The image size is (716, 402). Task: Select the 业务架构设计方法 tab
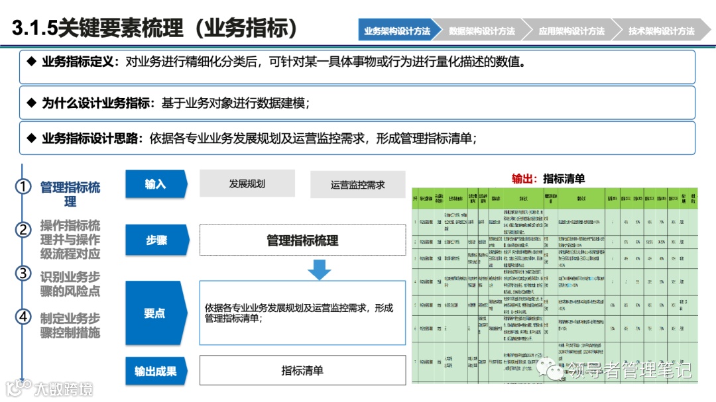point(397,30)
